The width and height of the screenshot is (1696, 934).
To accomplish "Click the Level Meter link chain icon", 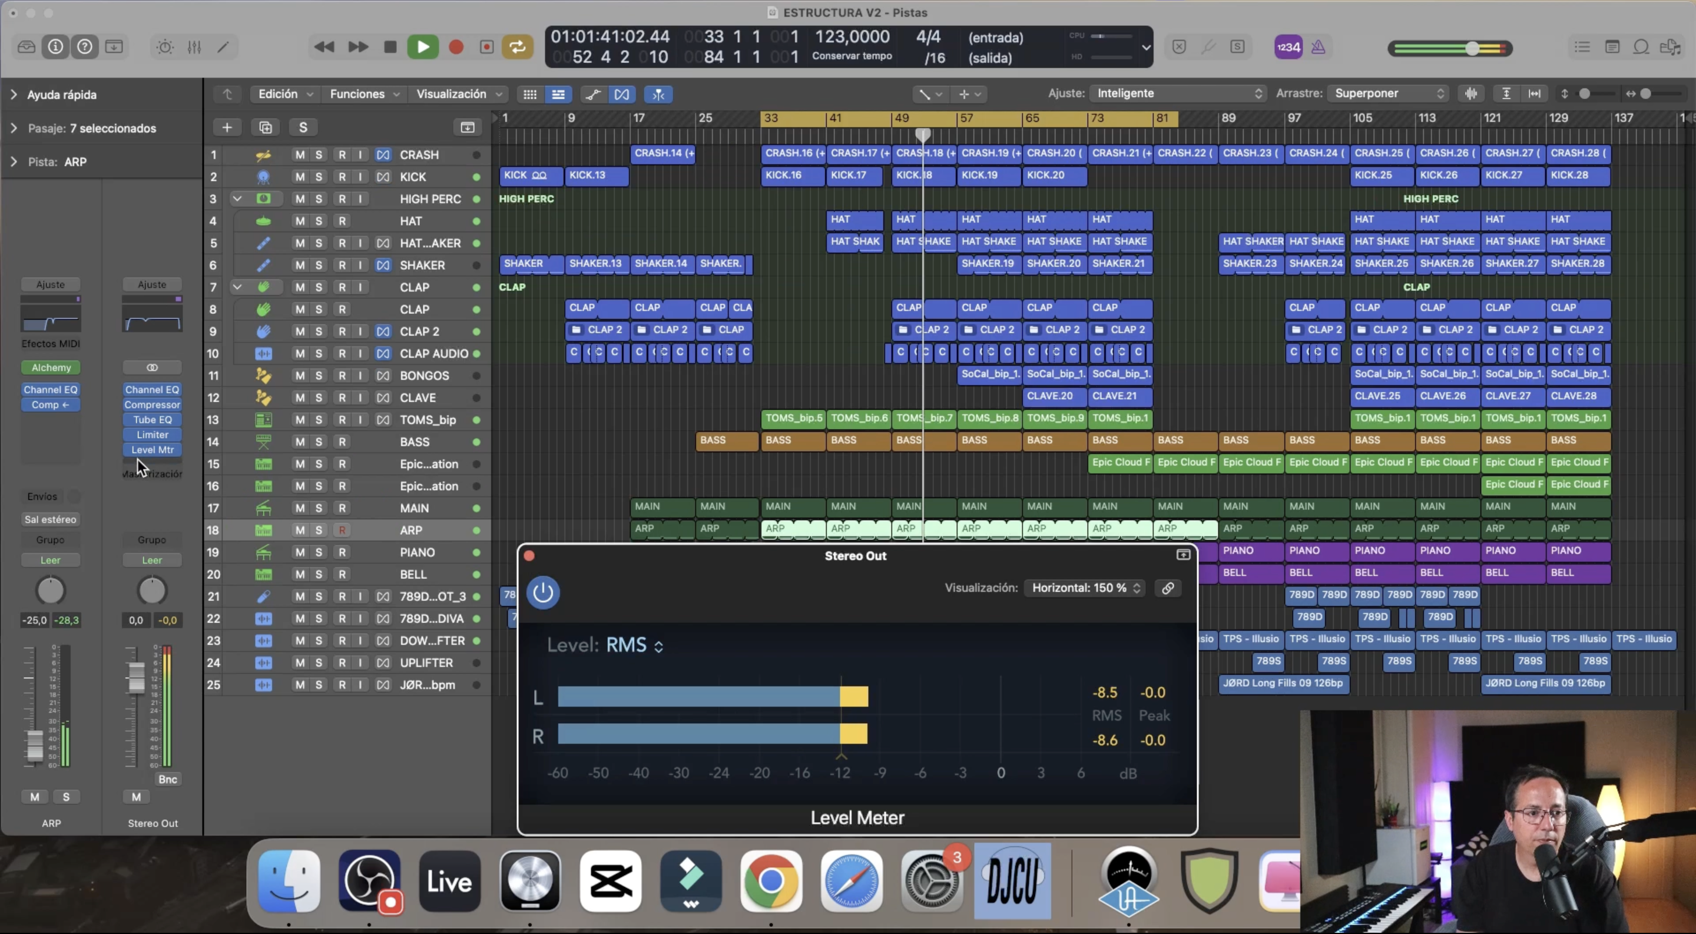I will [1167, 588].
